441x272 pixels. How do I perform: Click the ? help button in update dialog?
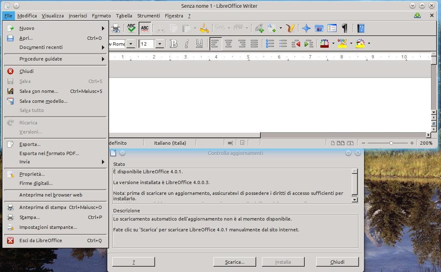(133, 262)
